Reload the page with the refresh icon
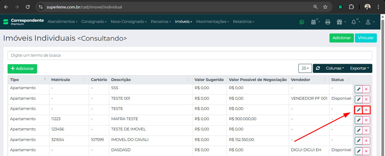 28,7
